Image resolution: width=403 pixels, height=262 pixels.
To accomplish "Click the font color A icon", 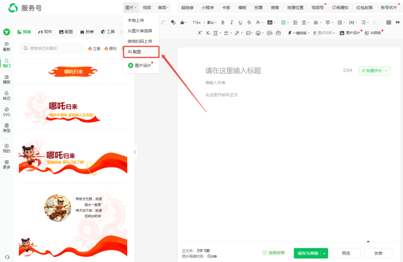I will 258,22.
